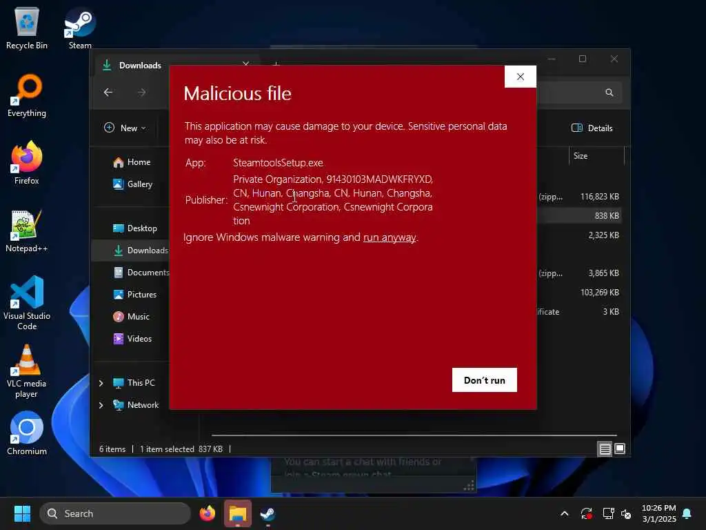This screenshot has height=530, width=706.
Task: Launch the Chromium desktop shortcut
Action: pyautogui.click(x=27, y=433)
